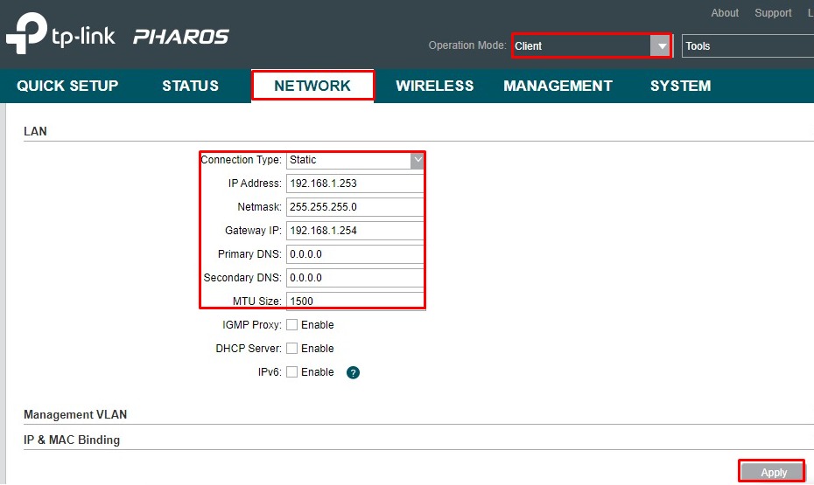Click the Apply button
This screenshot has height=485, width=814.
(773, 472)
